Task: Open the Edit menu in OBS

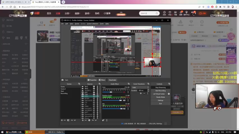Action: (x=67, y=24)
